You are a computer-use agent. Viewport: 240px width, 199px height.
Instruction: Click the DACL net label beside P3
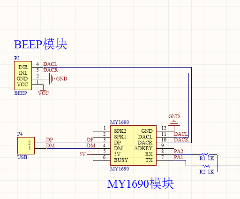[x=50, y=64]
